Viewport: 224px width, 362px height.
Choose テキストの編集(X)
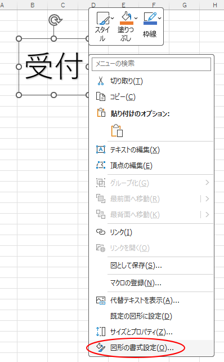pos(135,150)
